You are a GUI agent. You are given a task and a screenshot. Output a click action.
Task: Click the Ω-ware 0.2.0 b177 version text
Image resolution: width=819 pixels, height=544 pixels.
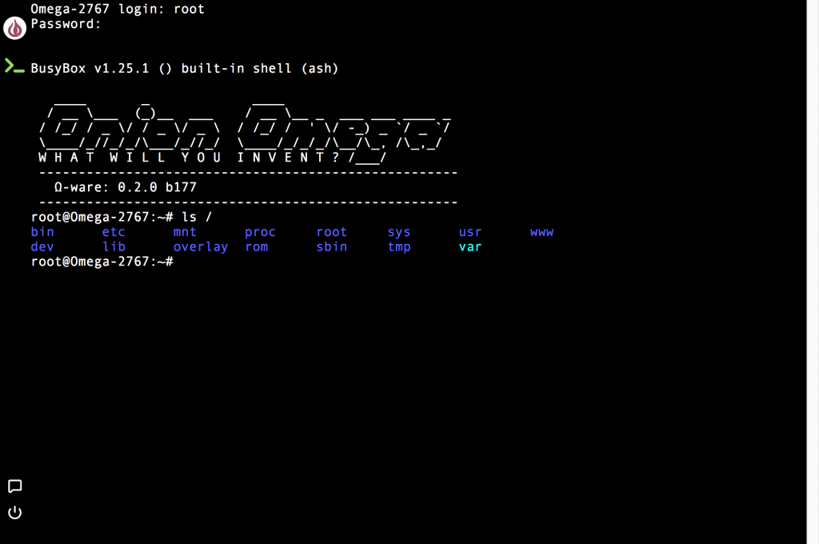(x=125, y=187)
